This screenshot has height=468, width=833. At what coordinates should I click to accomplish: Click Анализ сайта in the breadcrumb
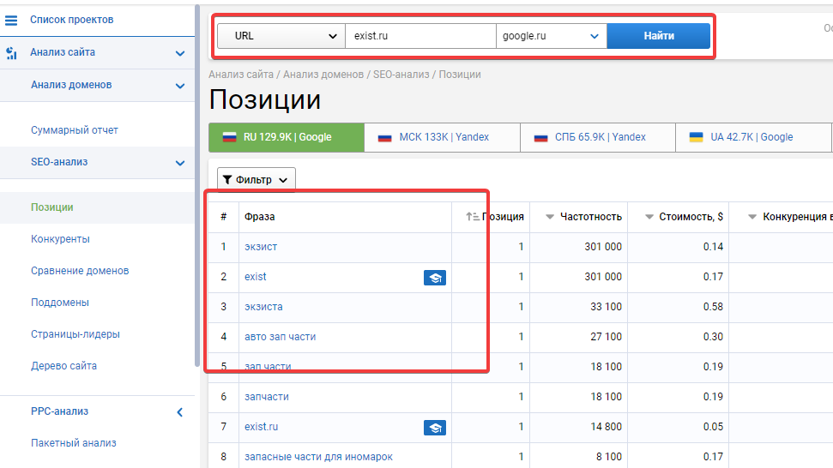[x=241, y=75]
